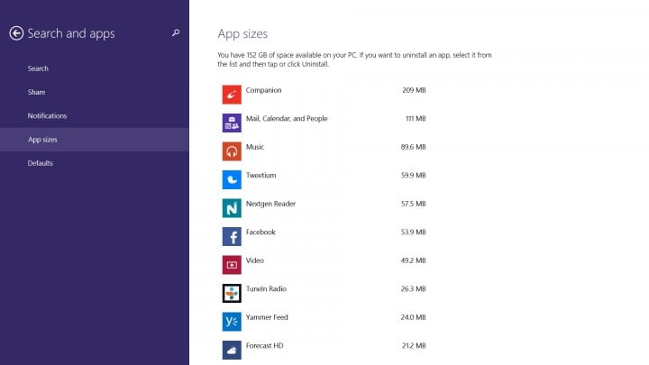Click the Yammer Feed name

267,317
